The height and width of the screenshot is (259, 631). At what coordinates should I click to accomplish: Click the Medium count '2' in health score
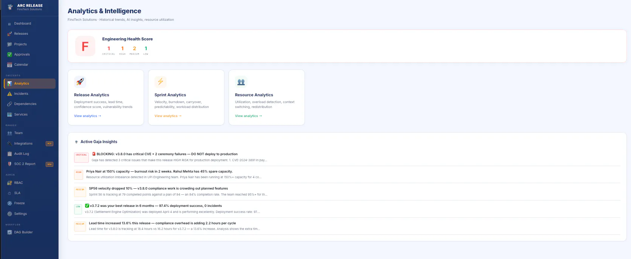pos(135,48)
